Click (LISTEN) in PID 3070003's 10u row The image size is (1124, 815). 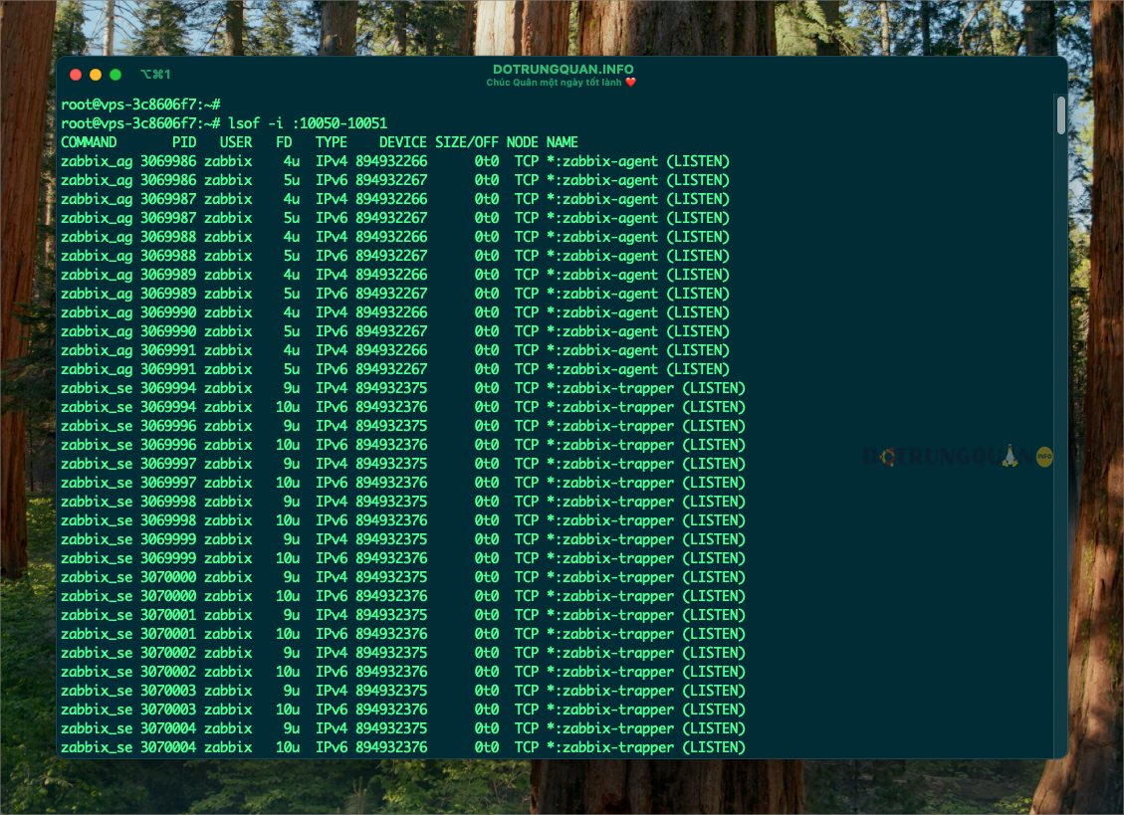714,710
